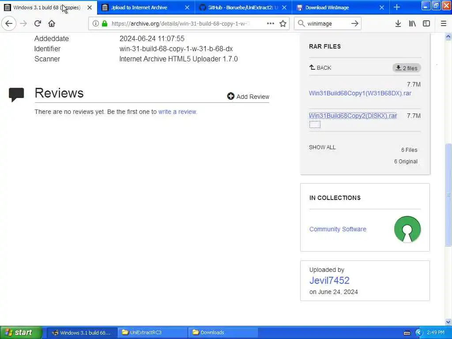Click the page scrollbar up arrow
Viewport: 452px width, 339px height.
tap(448, 36)
